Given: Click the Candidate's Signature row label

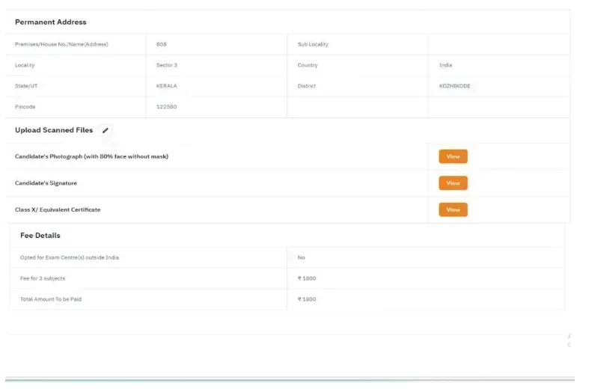Looking at the screenshot, I should [x=46, y=183].
